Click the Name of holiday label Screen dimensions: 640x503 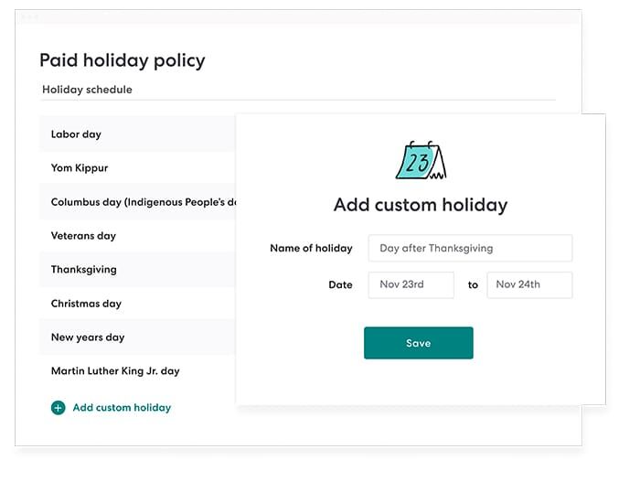(x=311, y=248)
